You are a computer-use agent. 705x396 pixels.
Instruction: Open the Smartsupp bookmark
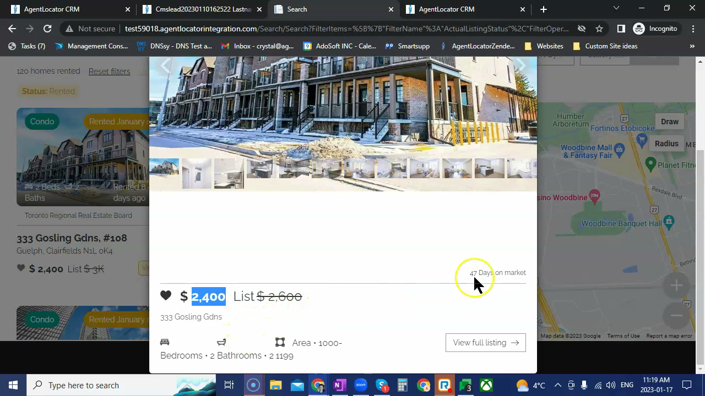[408, 46]
